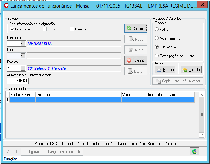Open the Local lookup ellipsis button
The height and width of the screenshot is (164, 210).
coord(23,56)
